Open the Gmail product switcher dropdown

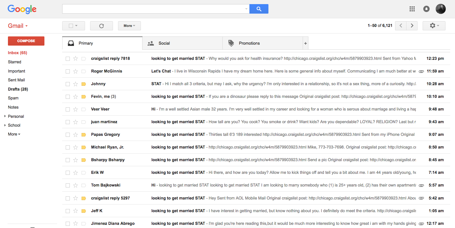click(x=18, y=26)
